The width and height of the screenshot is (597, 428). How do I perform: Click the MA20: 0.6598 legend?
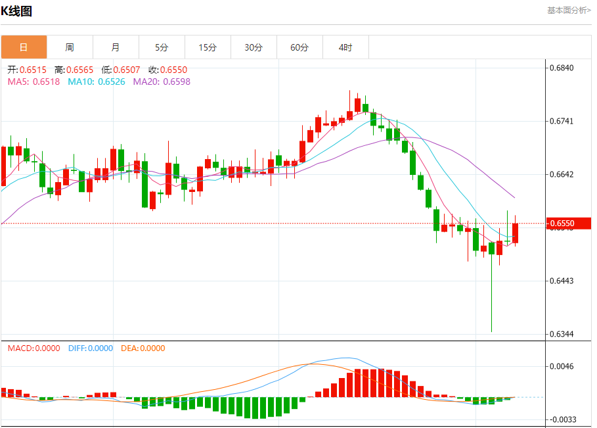(x=162, y=82)
